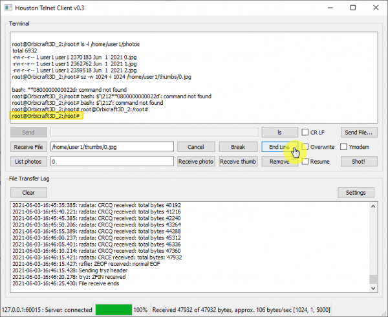Viewport: 388px width, 317px height.
Task: Click the file path input field
Action: 111,147
